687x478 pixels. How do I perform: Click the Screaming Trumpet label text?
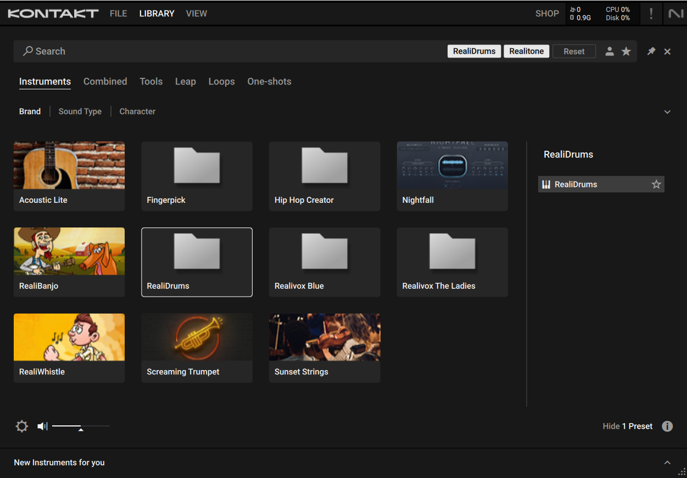183,372
